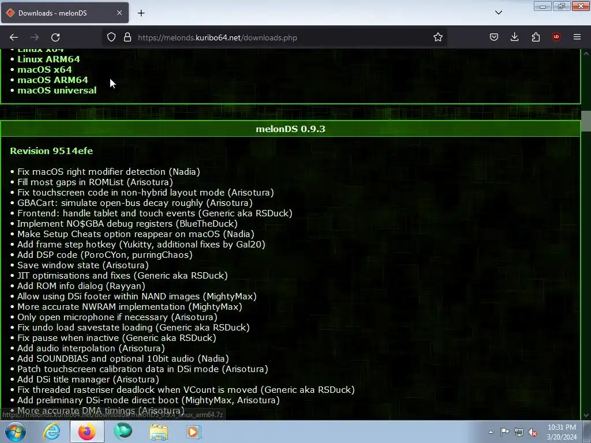Open the media player taskbar icon
Image resolution: width=591 pixels, height=443 pixels.
pos(194,431)
